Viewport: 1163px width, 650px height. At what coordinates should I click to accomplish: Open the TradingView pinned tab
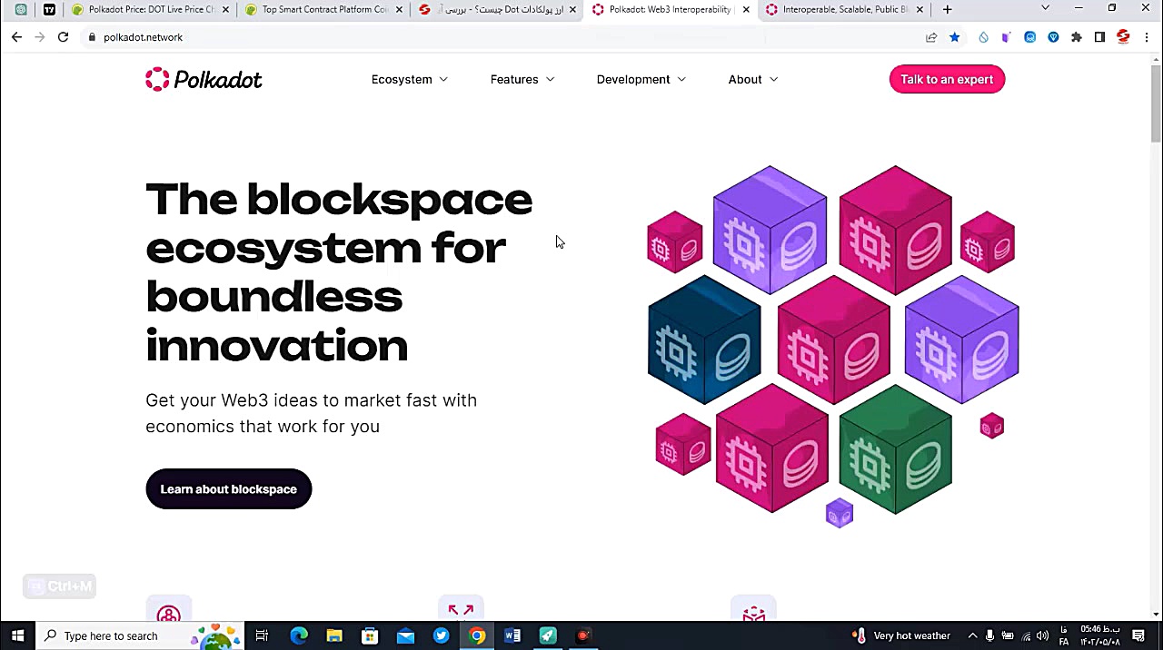click(x=49, y=9)
